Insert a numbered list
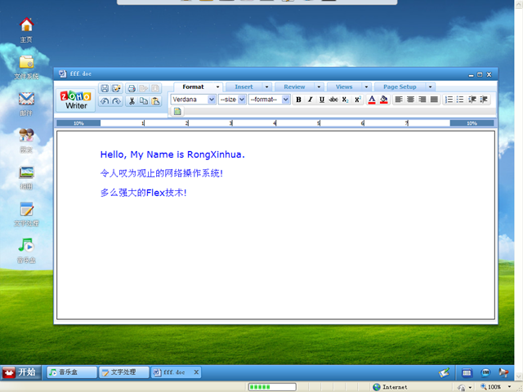 coord(449,100)
